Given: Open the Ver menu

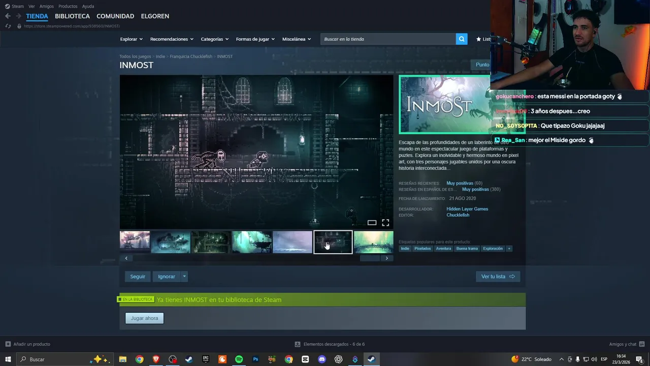Looking at the screenshot, I should click(x=31, y=6).
